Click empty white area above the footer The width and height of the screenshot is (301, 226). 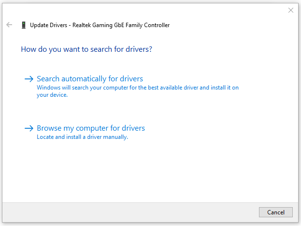click(x=150, y=173)
